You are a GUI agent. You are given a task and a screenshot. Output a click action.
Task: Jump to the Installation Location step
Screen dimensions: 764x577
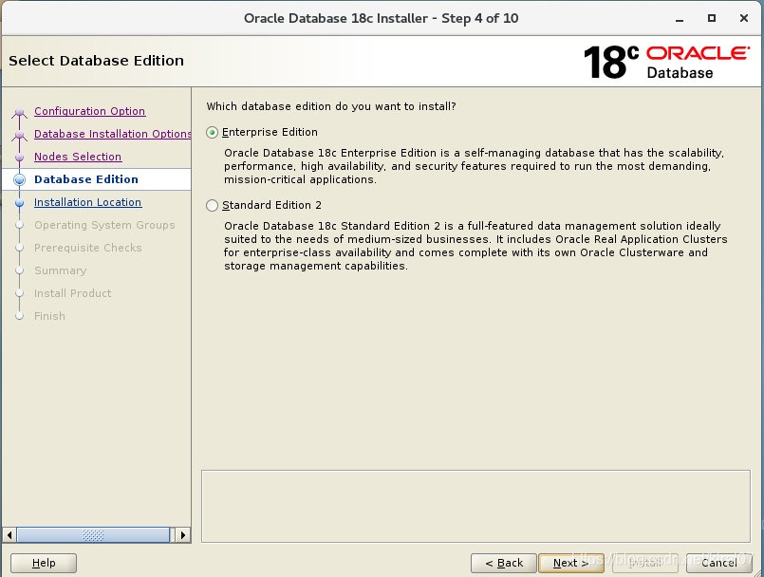coord(87,202)
